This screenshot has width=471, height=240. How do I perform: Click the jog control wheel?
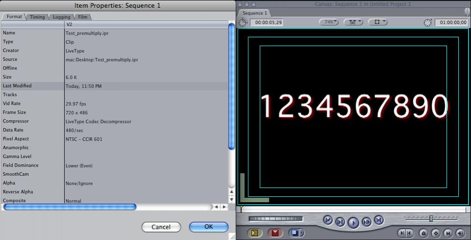[x=276, y=219]
